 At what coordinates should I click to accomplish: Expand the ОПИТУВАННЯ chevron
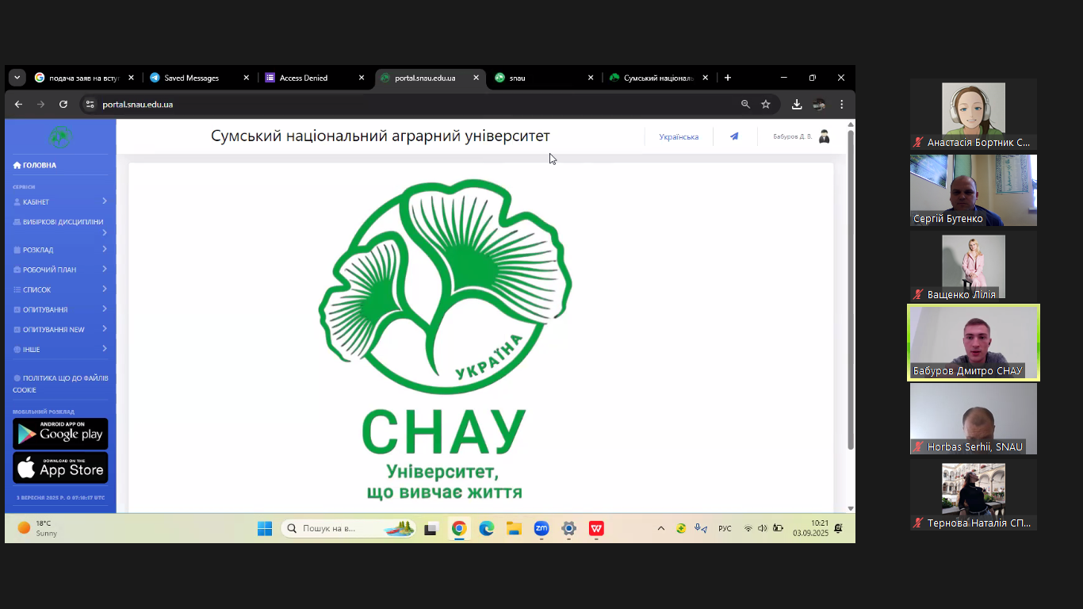tap(104, 308)
